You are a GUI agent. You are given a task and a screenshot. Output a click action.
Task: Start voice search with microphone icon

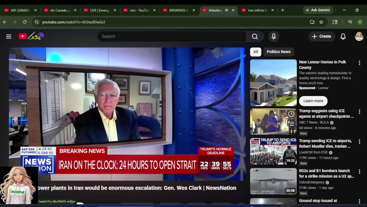point(274,36)
